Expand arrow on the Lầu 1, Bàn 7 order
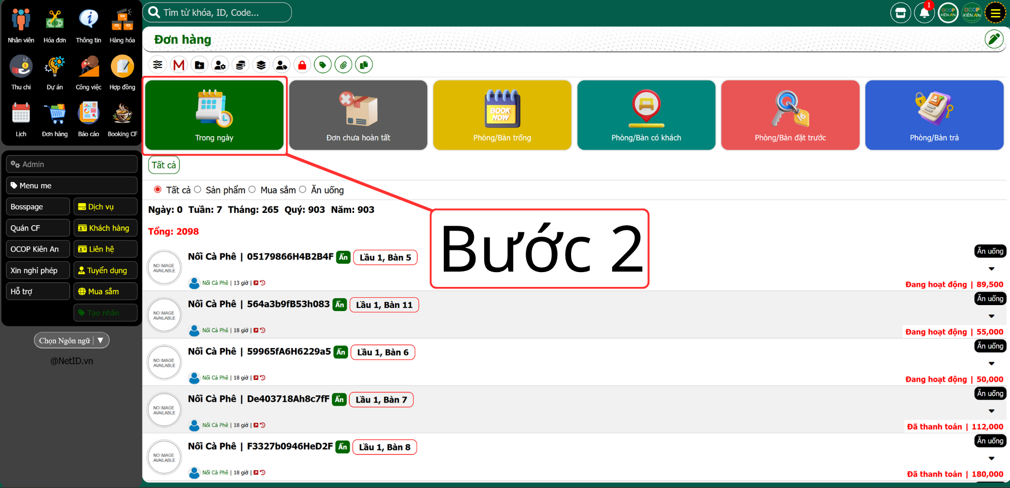 (x=991, y=411)
